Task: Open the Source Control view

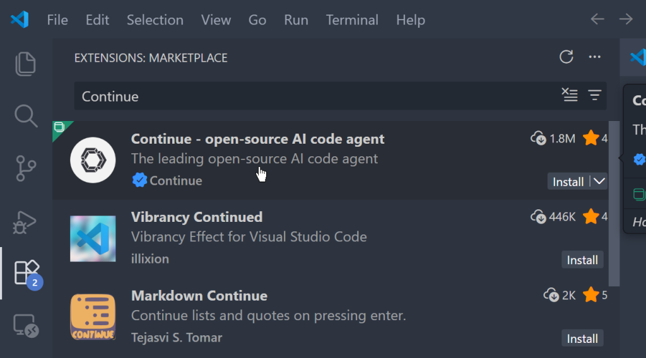Action: [26, 169]
